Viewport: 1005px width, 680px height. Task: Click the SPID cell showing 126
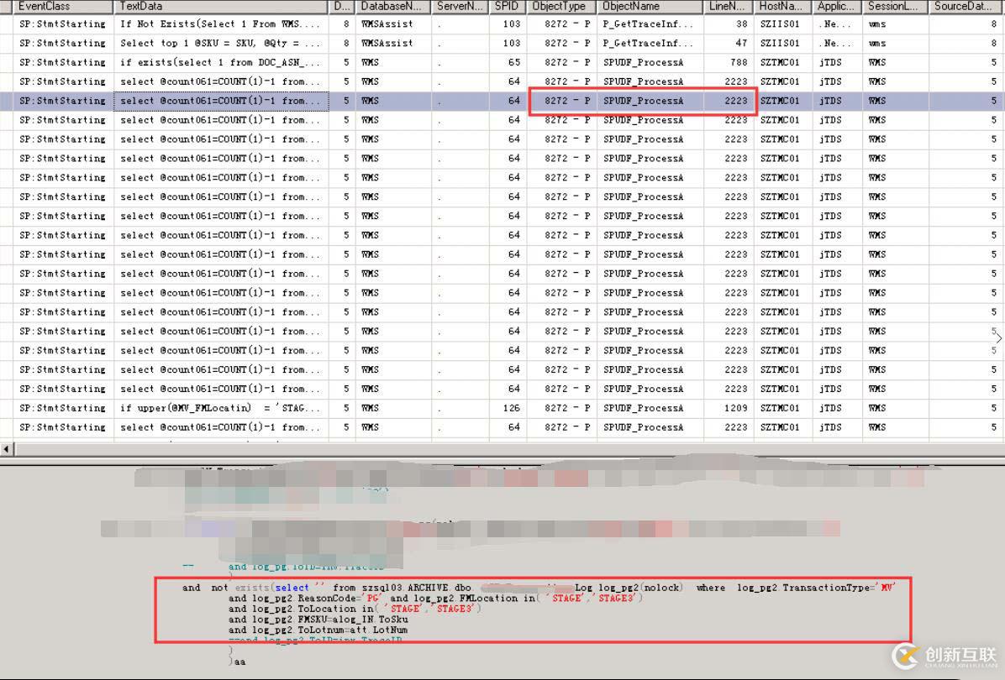(512, 408)
